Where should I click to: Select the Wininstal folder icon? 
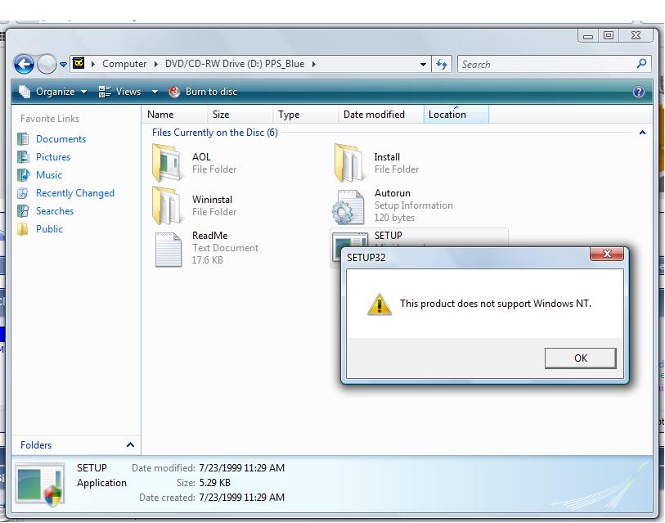(x=167, y=205)
